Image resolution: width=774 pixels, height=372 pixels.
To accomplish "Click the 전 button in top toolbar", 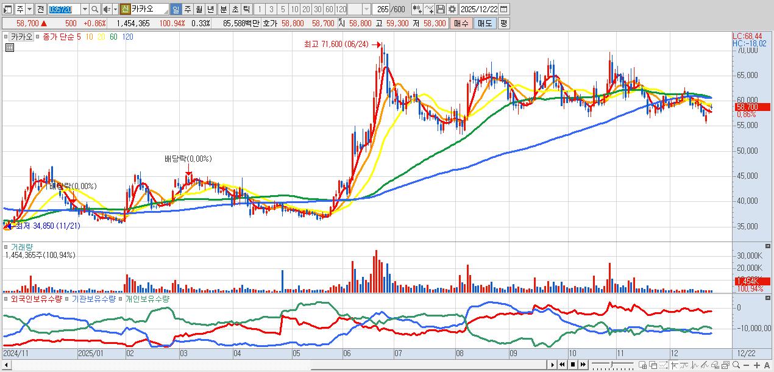I will [41, 9].
